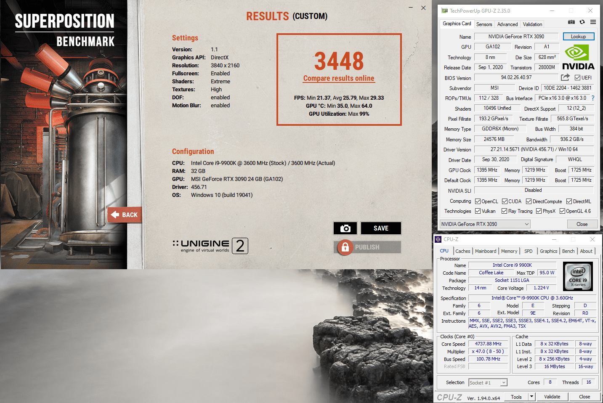Click the benchmark score 3448

339,61
